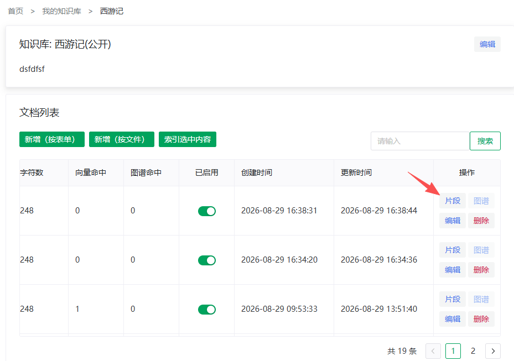Click the 文档列表 heading

39,113
